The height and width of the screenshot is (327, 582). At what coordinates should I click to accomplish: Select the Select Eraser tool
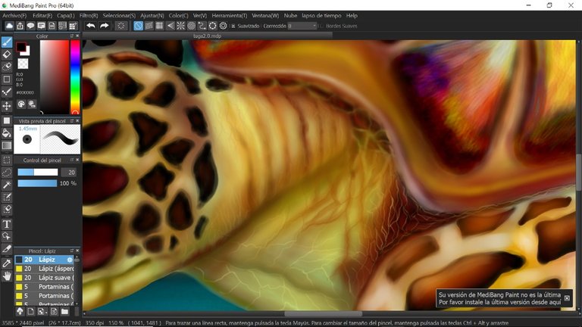7,210
